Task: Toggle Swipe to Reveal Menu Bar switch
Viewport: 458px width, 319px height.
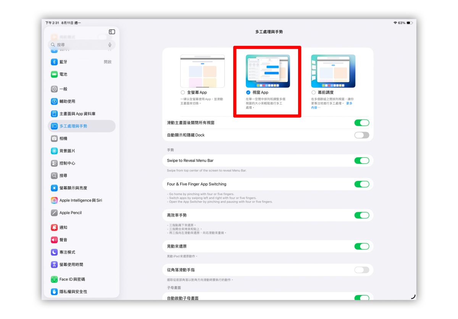Action: (x=362, y=161)
